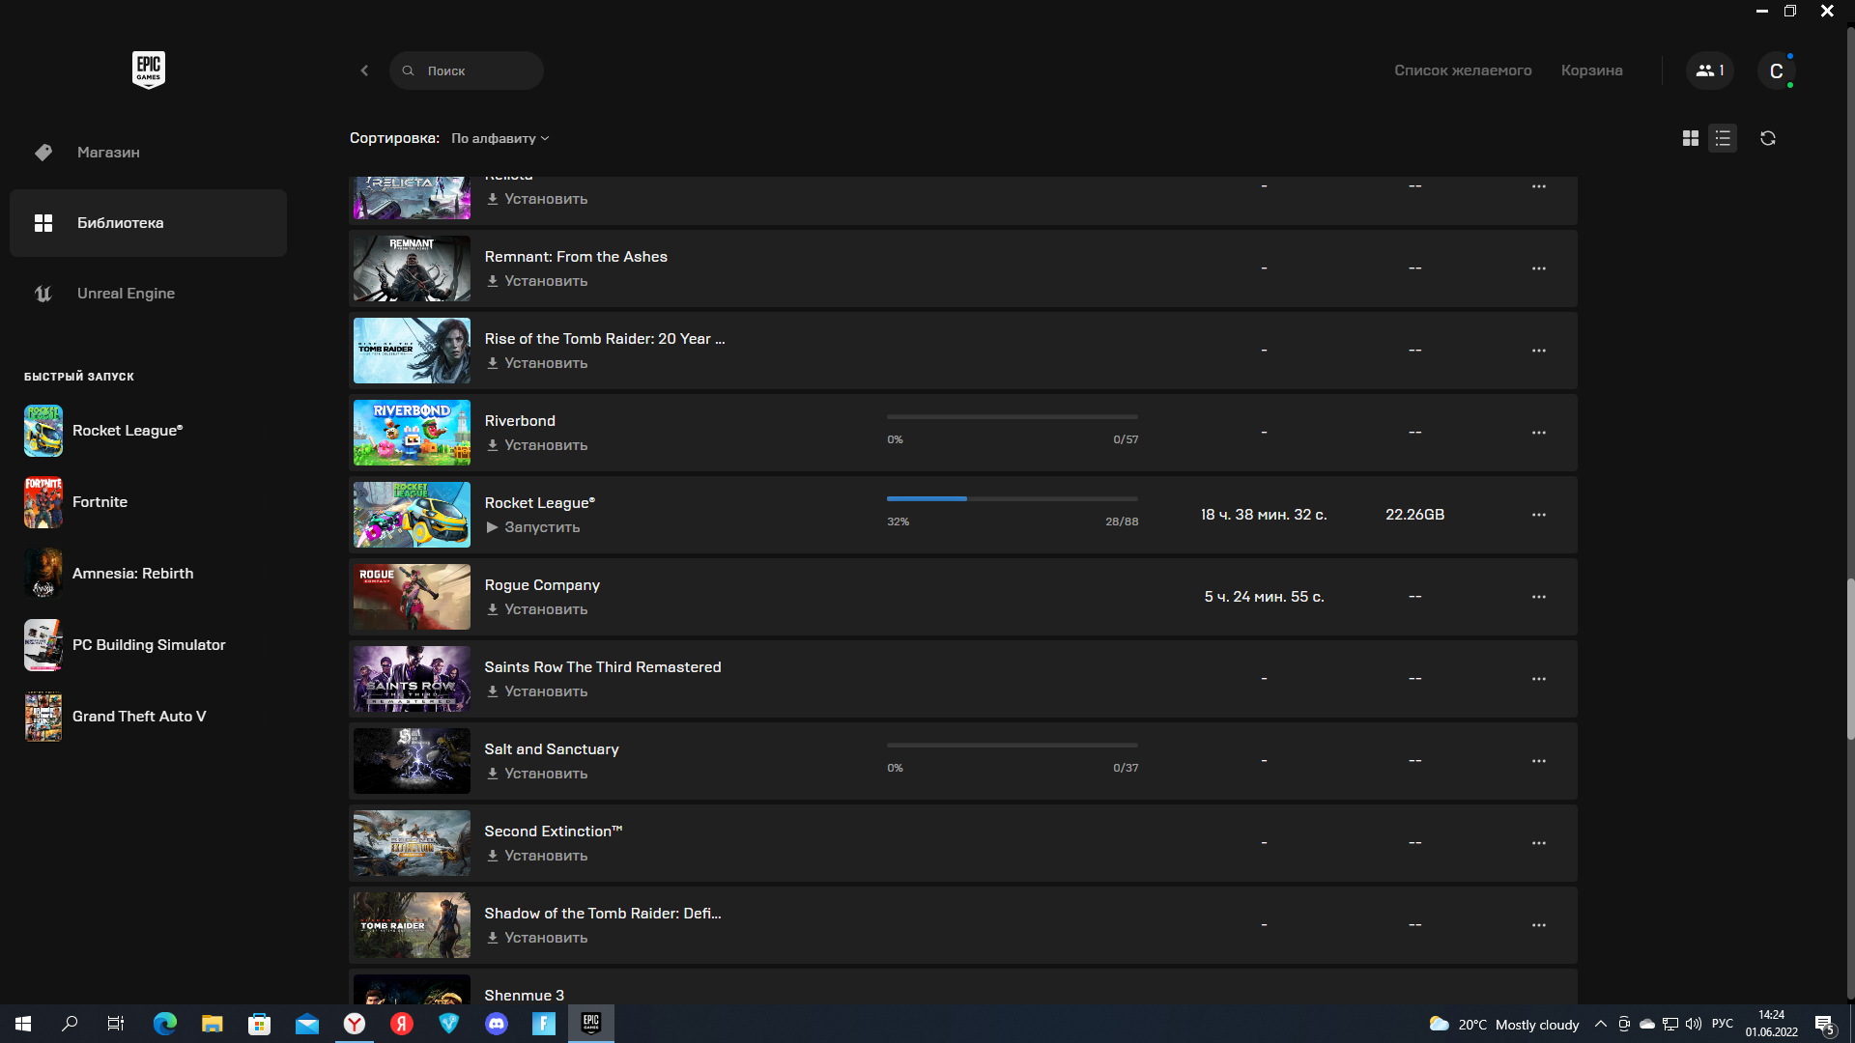Click Salt and Sanctuary achievements progress bar
1855x1043 pixels.
[1013, 745]
